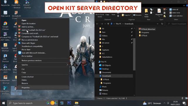This screenshot has width=188, height=106.
Task: Choose Scan with Microsoft Defender
Action: 43,53
